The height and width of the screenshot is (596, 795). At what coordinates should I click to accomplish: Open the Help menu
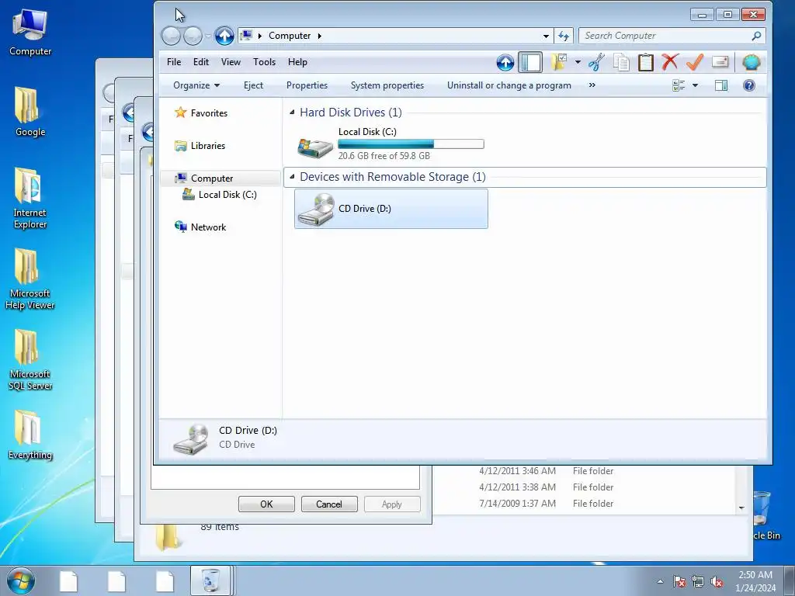[x=297, y=62]
